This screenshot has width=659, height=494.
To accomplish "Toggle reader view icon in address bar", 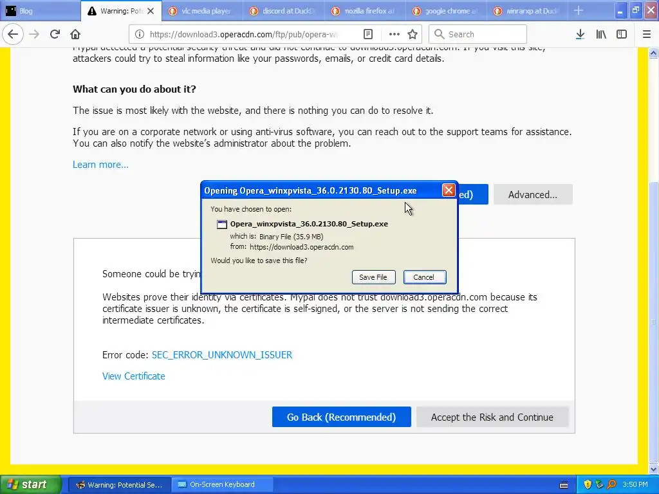I will click(x=367, y=34).
